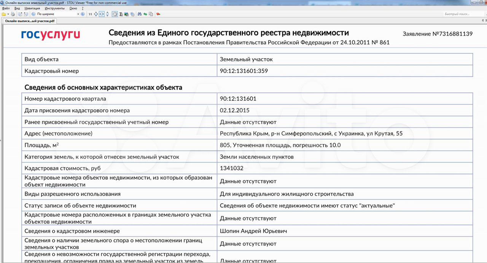Open the Навигация menu
This screenshot has height=263, width=487.
point(32,8)
